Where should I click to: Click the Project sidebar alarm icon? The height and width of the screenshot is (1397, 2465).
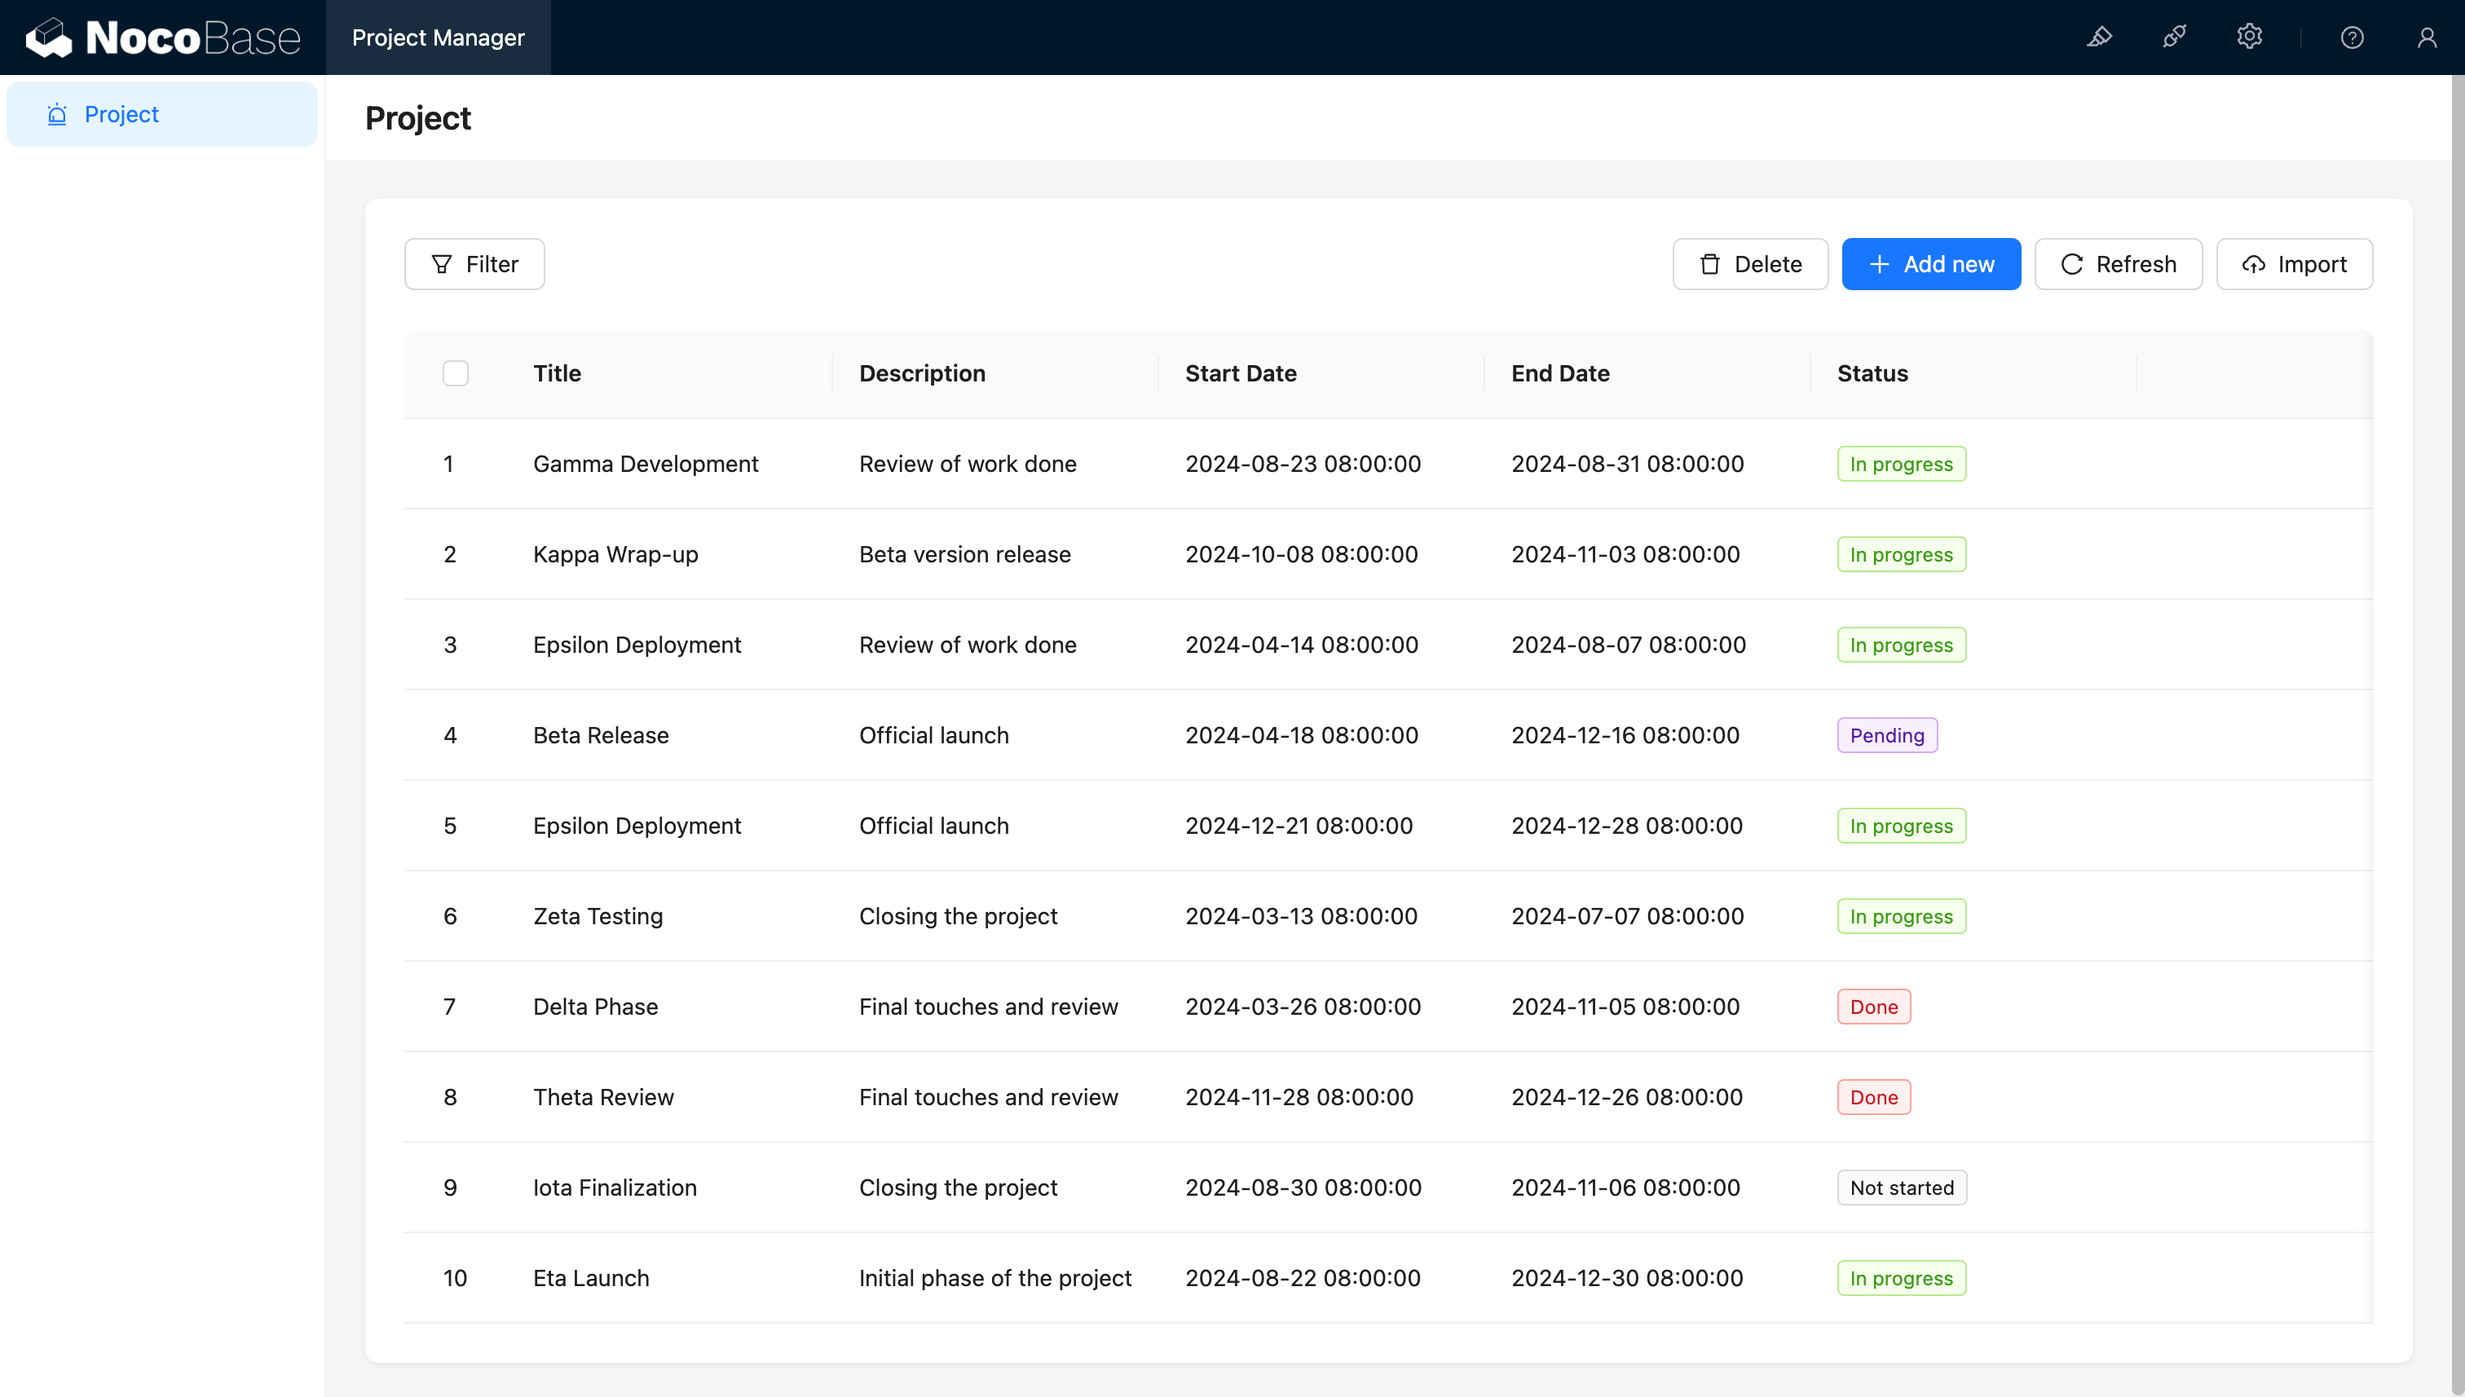tap(56, 114)
